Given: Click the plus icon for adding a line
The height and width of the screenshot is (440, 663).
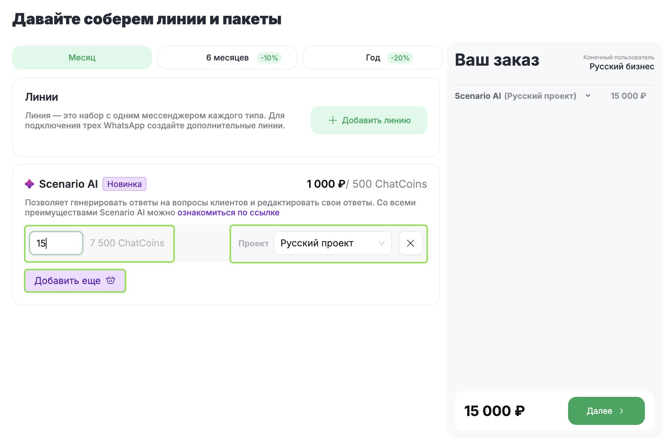Looking at the screenshot, I should coord(333,120).
